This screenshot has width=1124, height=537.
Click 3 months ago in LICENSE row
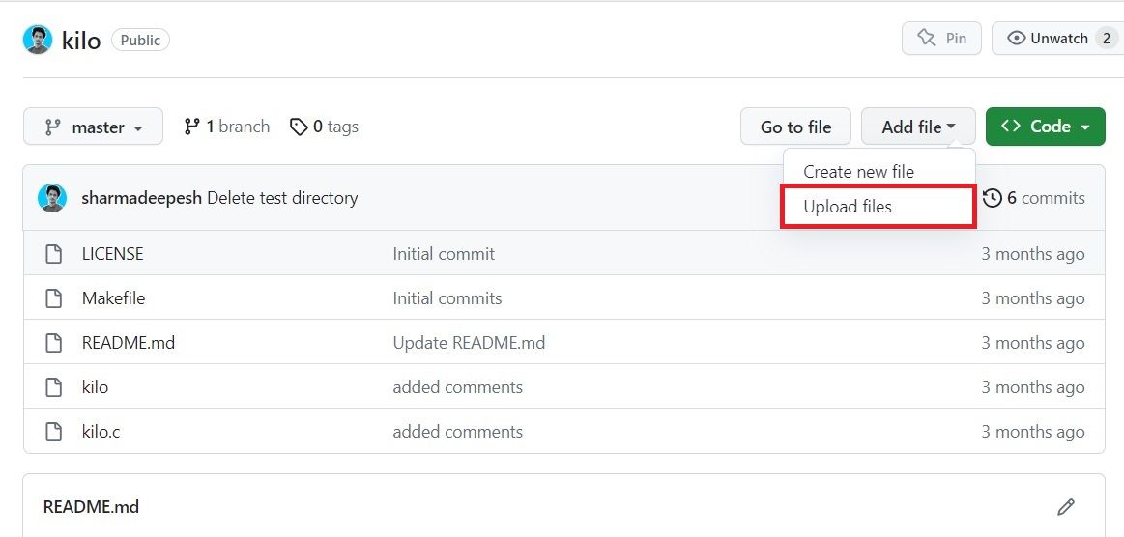1033,254
